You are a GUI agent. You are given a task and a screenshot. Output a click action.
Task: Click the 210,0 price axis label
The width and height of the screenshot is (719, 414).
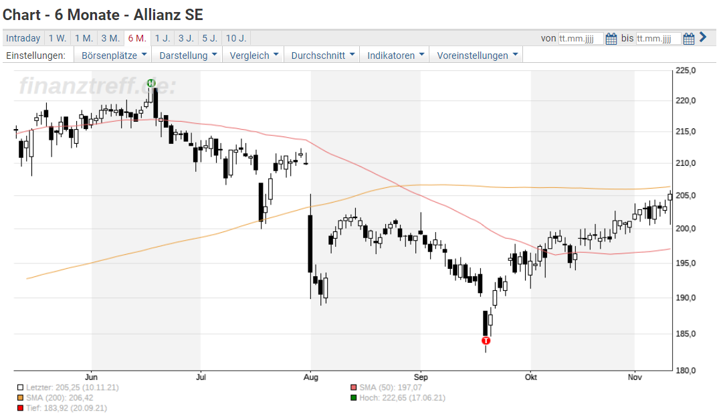coord(686,163)
